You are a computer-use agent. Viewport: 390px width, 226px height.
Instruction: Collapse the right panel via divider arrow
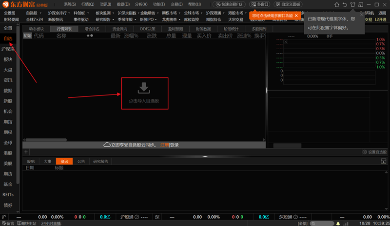266,91
